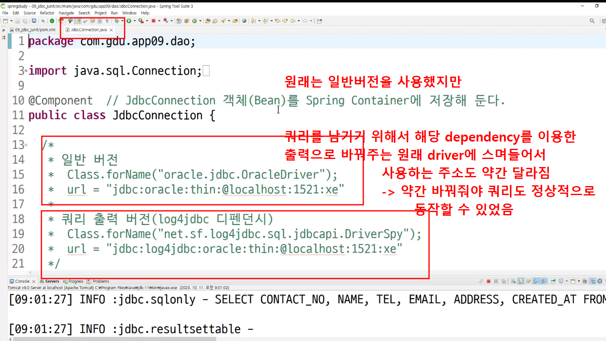Viewport: 606px width, 341px height.
Task: Click the Pin Editor toolbar icon
Action: pos(319,21)
